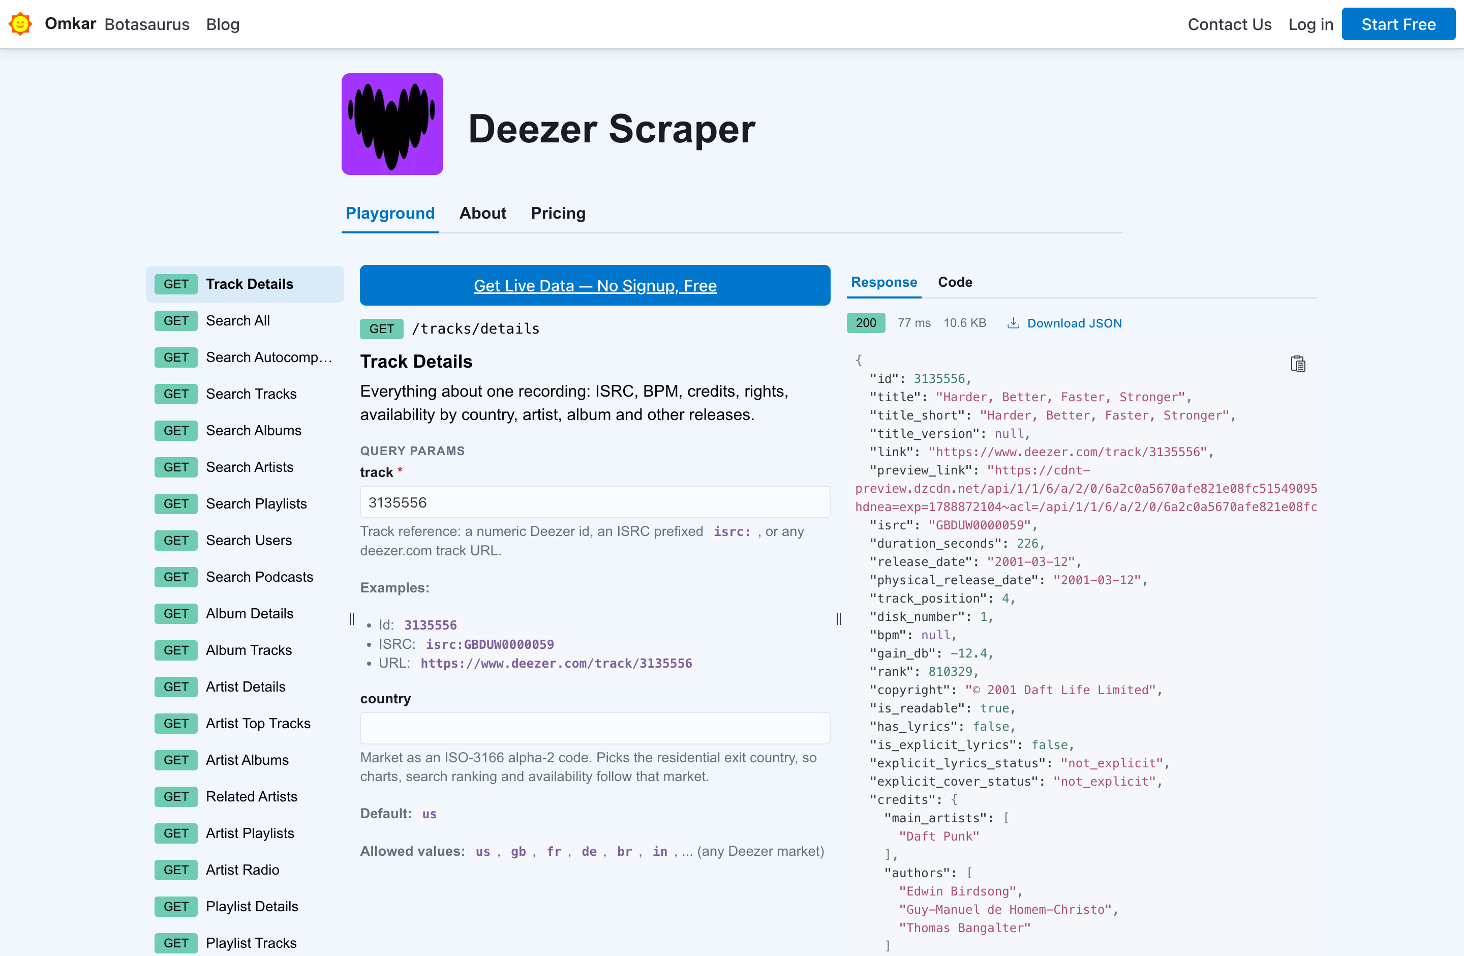
Task: Switch to the Pricing tab
Action: point(558,213)
